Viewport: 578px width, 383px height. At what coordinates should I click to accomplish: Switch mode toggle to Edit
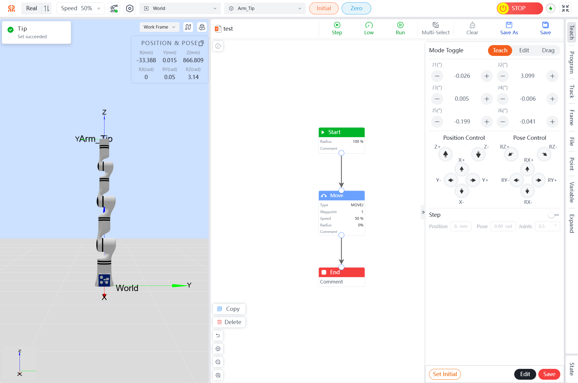tap(524, 51)
